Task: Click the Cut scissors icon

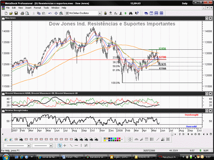Action: 34,13
